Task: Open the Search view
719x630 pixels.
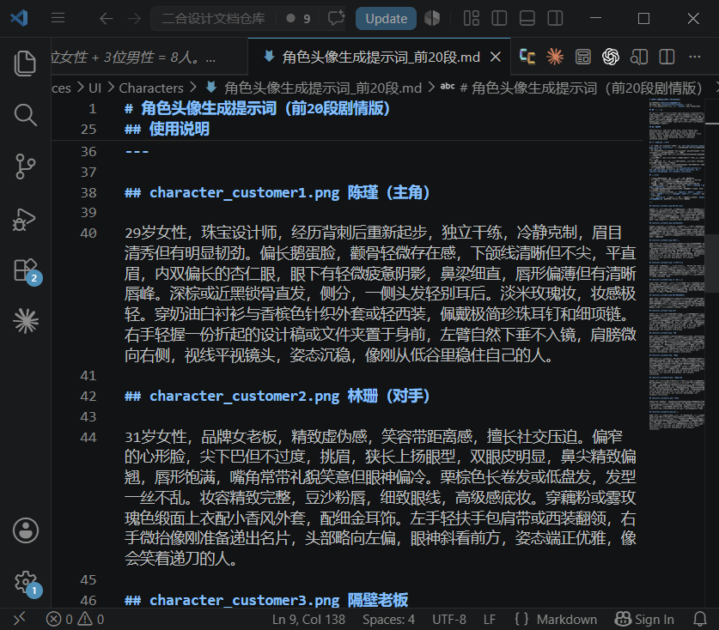Action: [25, 114]
